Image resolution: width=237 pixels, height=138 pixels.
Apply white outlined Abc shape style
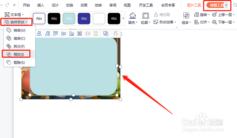pos(39,19)
